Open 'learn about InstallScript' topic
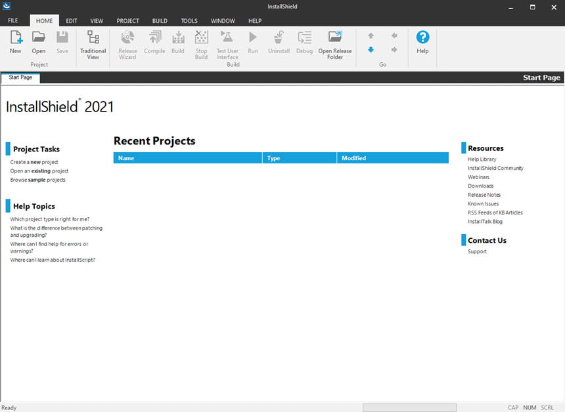 coord(53,260)
